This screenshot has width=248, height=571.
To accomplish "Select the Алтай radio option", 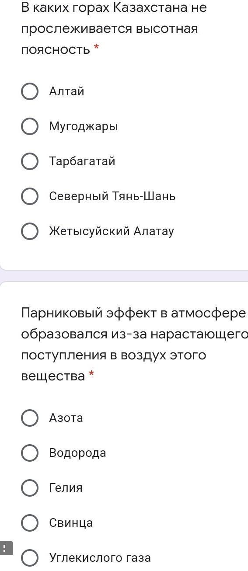I will click(x=30, y=91).
